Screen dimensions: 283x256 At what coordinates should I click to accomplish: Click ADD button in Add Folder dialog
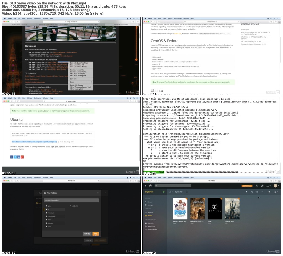coord(96,234)
